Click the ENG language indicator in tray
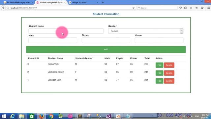Image resolution: width=211 pixels, height=119 pixels. point(197,116)
